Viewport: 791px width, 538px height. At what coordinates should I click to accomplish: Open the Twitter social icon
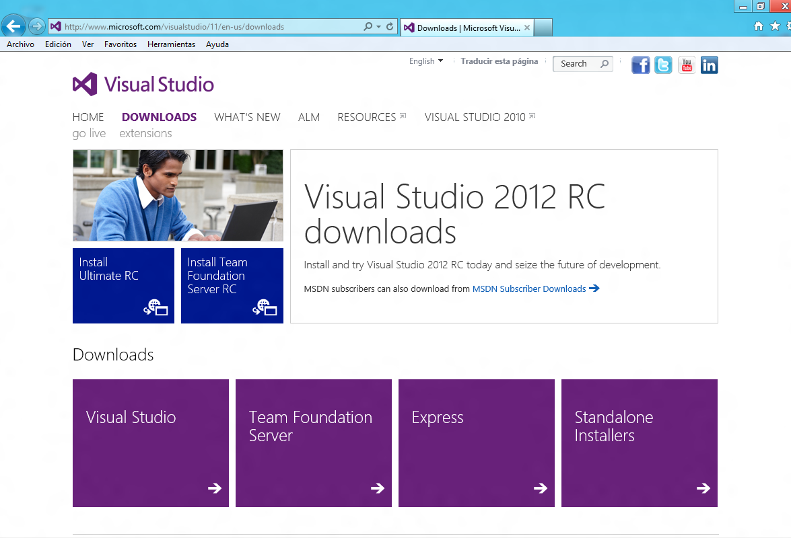point(663,65)
